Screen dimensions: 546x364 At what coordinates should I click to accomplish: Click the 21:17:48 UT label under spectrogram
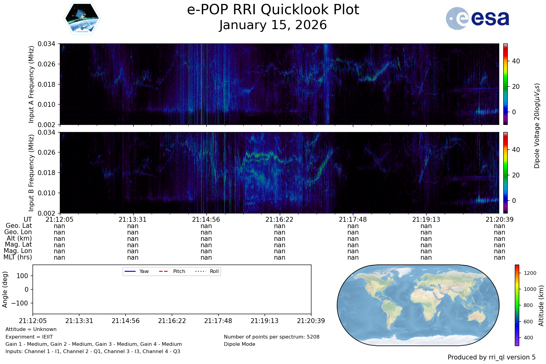click(x=353, y=220)
